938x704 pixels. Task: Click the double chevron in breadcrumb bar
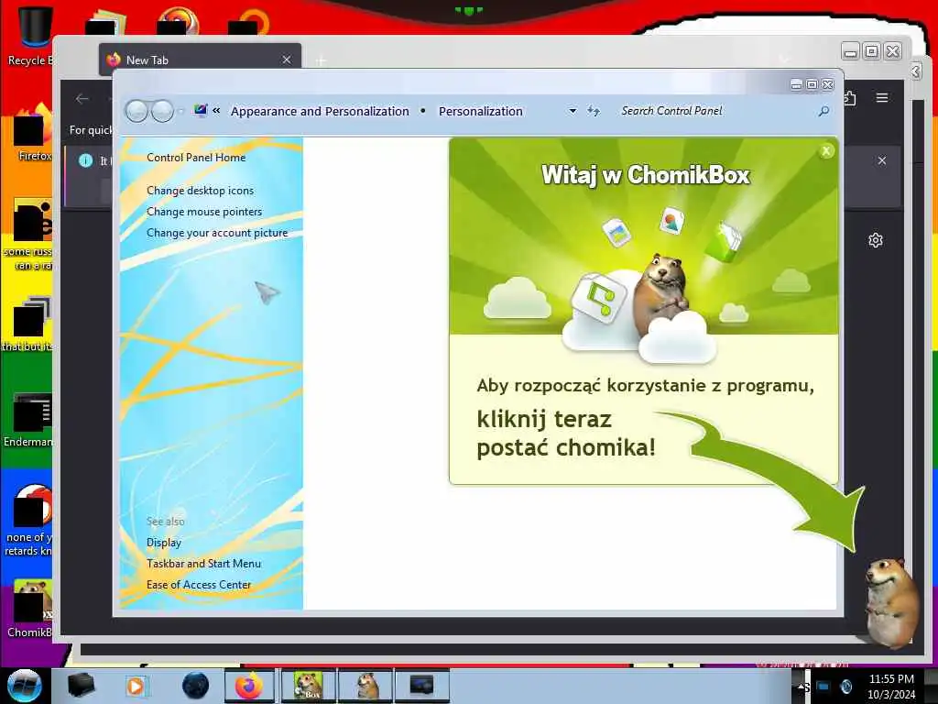(x=216, y=110)
